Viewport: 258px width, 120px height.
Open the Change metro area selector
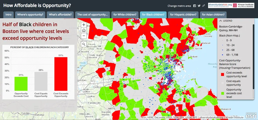(179, 6)
